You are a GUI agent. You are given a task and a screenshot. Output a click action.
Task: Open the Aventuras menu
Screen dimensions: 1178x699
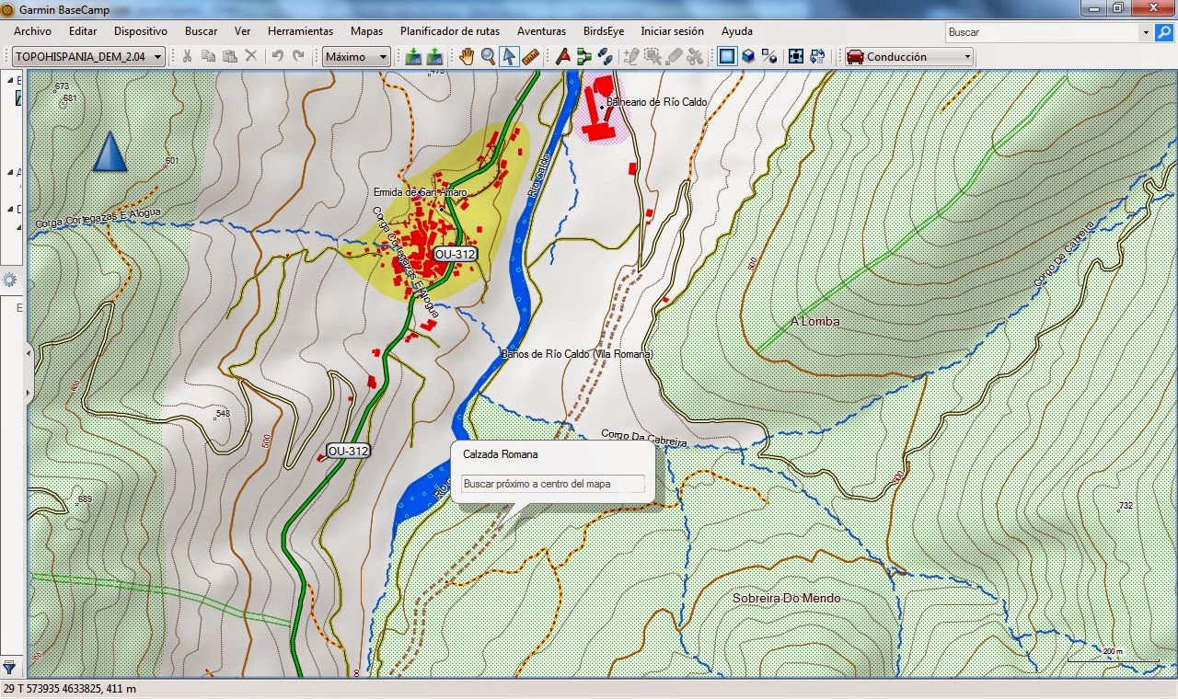click(542, 31)
